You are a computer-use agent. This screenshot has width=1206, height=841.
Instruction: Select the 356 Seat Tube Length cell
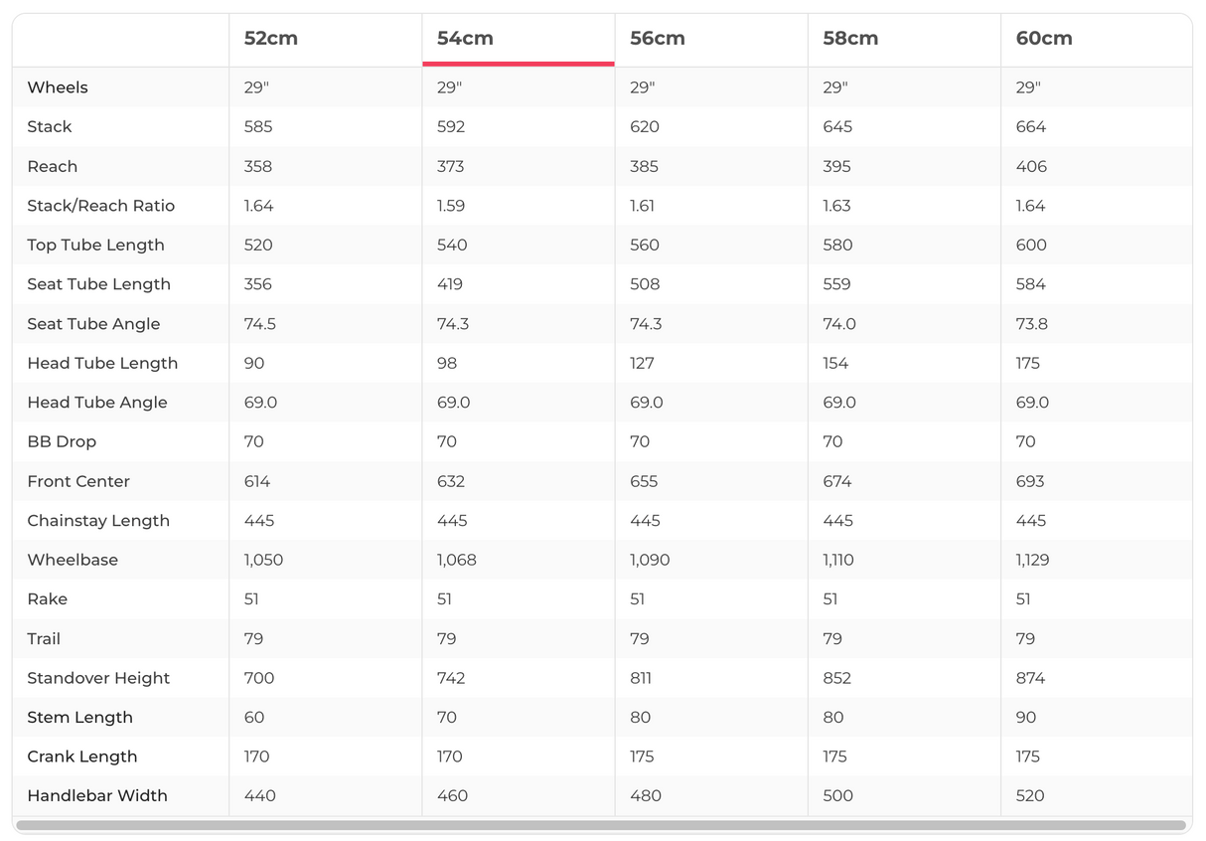point(257,284)
